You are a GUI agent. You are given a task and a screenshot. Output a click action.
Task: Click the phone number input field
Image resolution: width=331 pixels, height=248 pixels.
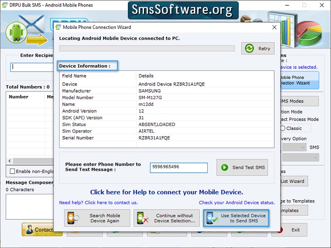coord(179,168)
